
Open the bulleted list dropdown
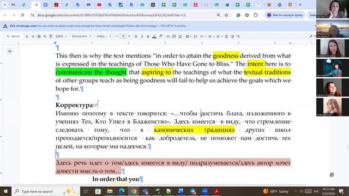pyautogui.click(x=211, y=36)
